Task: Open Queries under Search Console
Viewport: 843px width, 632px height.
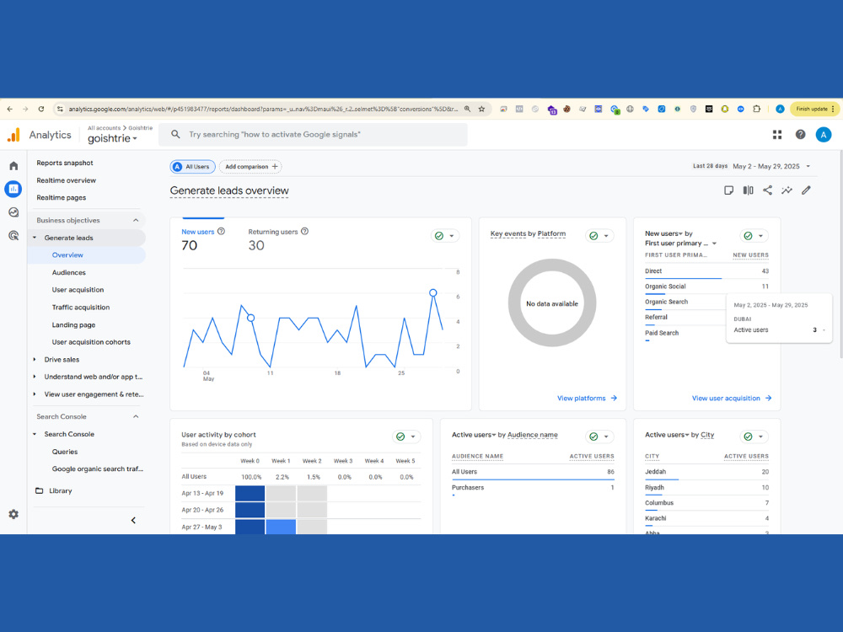Action: pos(65,452)
